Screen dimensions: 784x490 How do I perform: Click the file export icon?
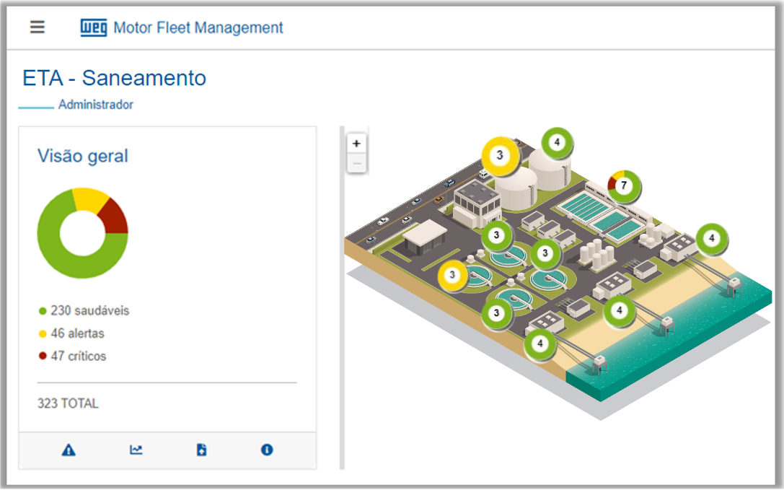[201, 450]
